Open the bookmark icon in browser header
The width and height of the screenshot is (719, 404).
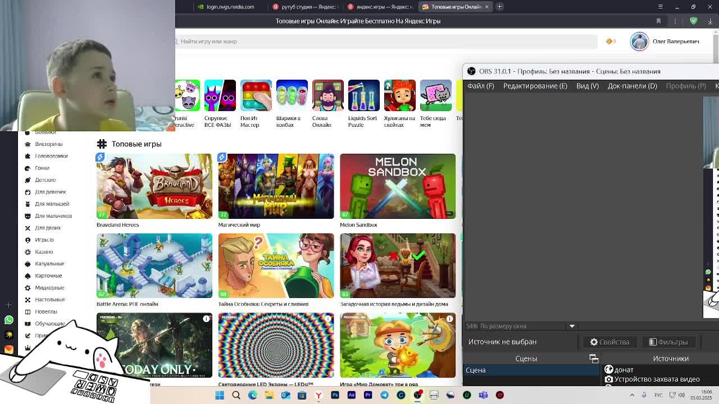coord(658,21)
